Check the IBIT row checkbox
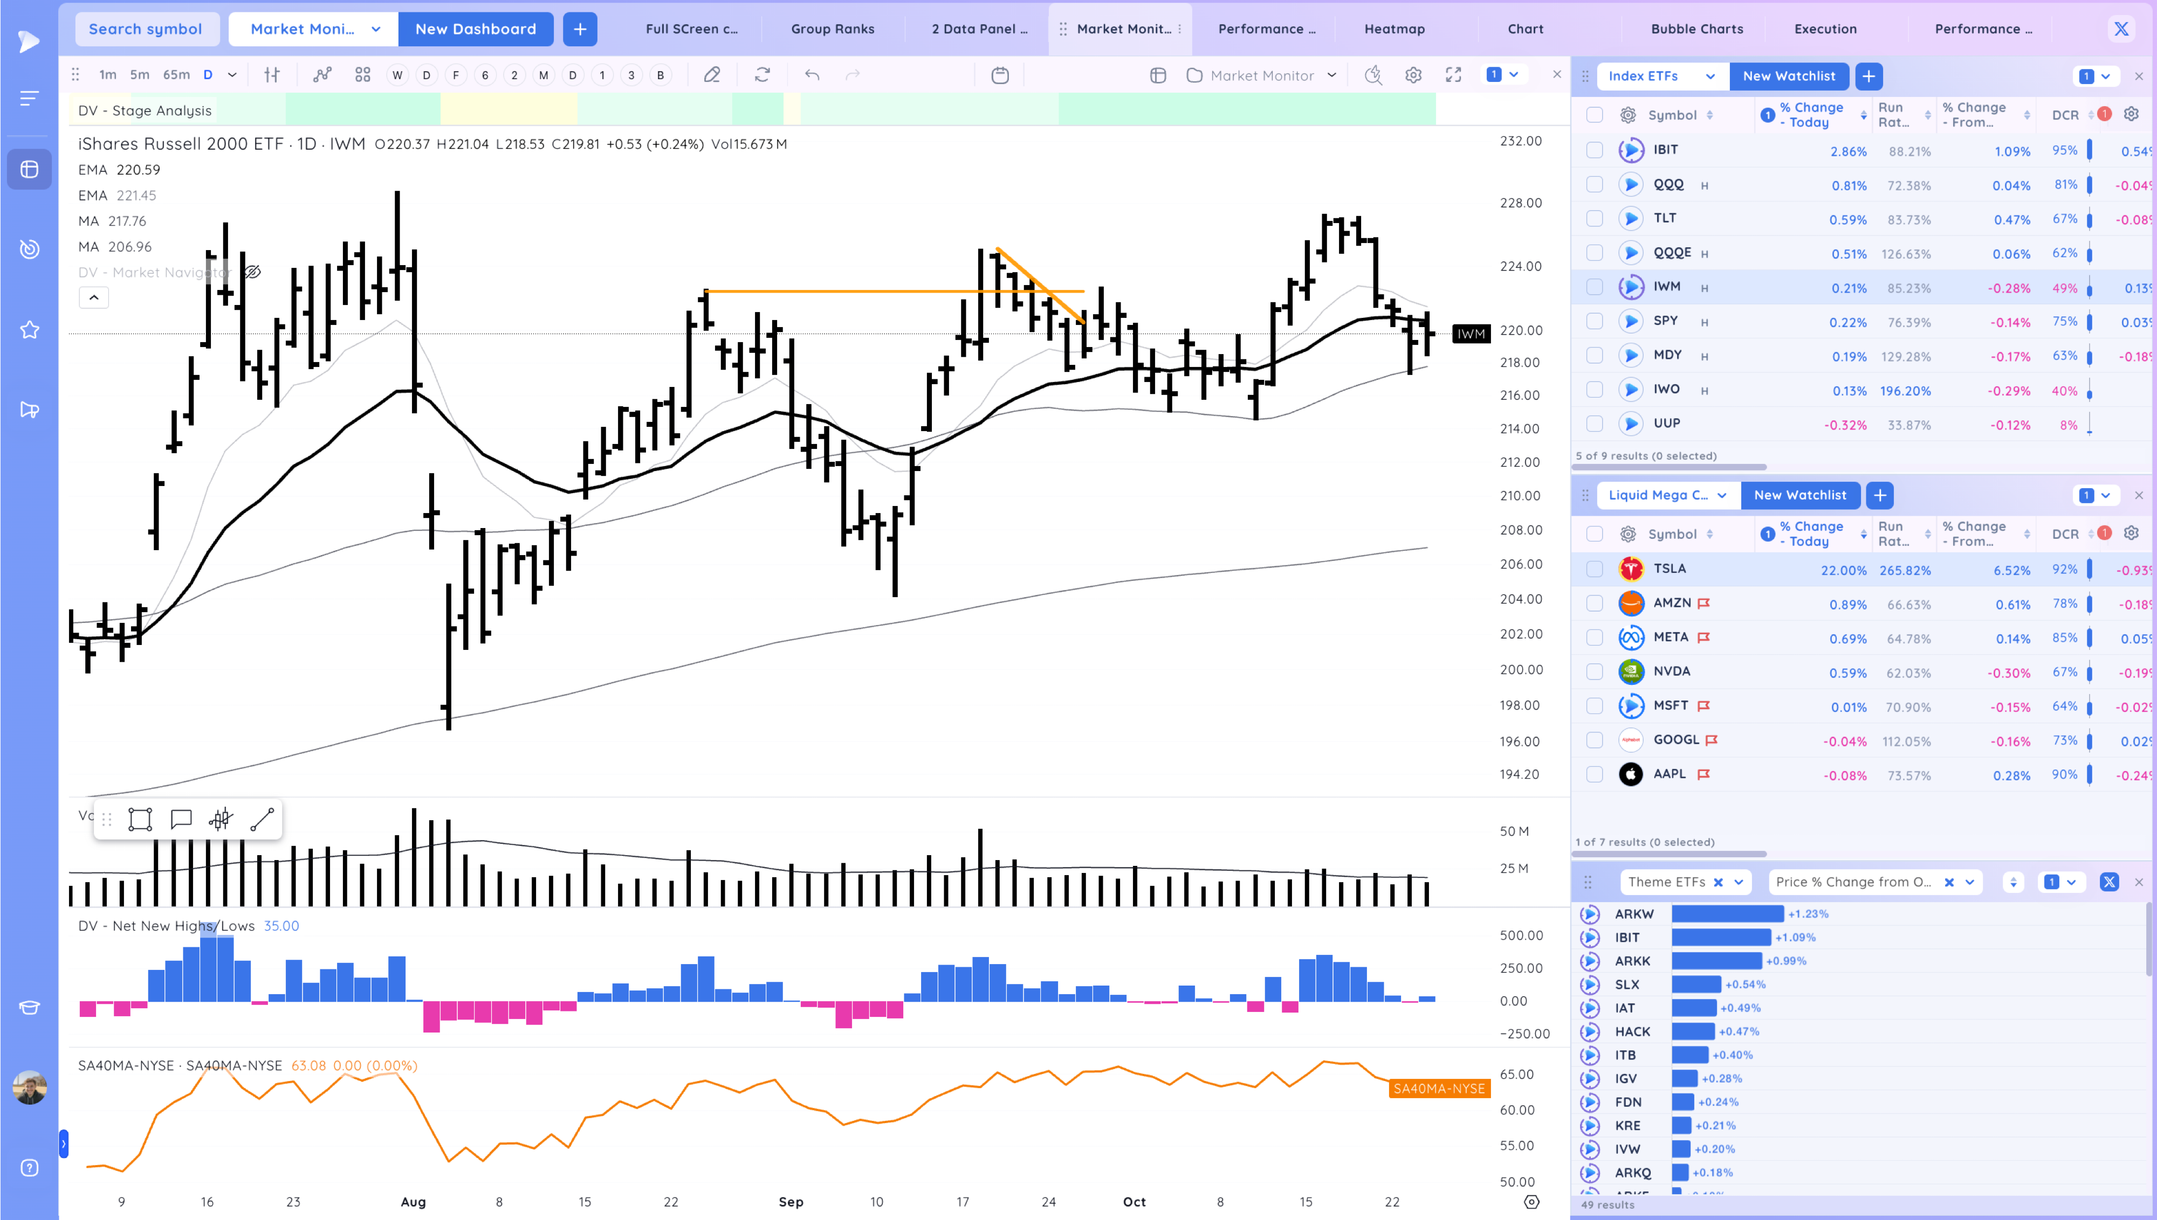This screenshot has height=1220, width=2157. 1595,150
